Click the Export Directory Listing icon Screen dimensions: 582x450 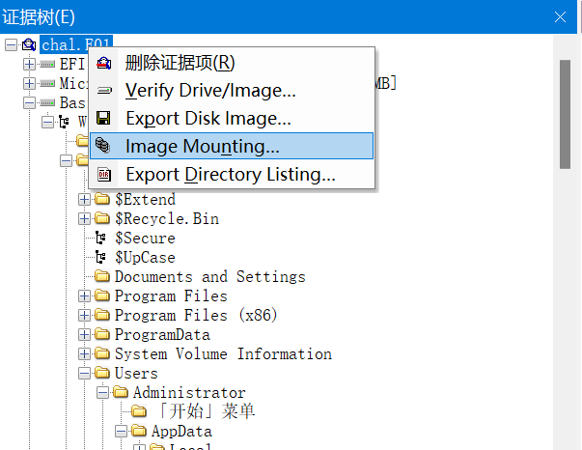pos(104,175)
